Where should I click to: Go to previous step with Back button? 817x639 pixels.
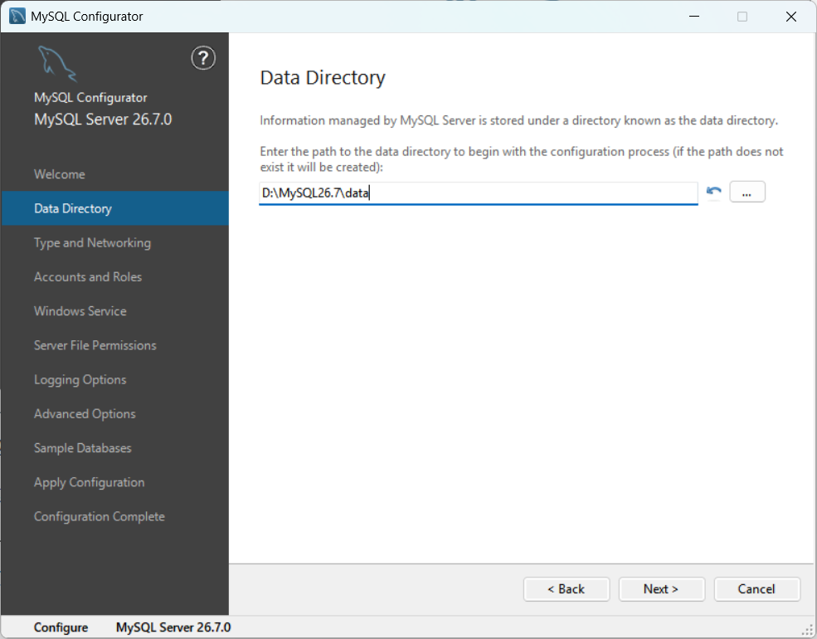pos(567,589)
